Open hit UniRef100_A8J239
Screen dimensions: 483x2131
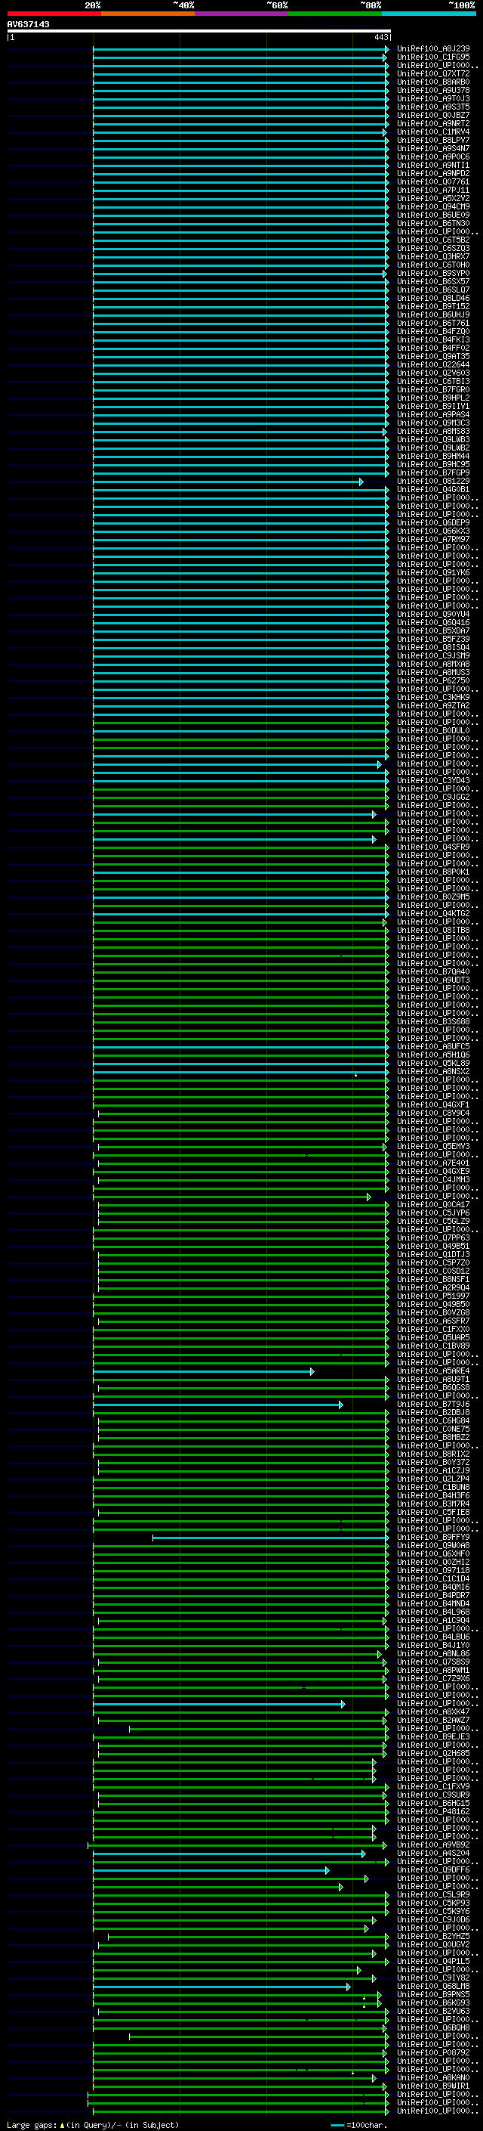433,49
